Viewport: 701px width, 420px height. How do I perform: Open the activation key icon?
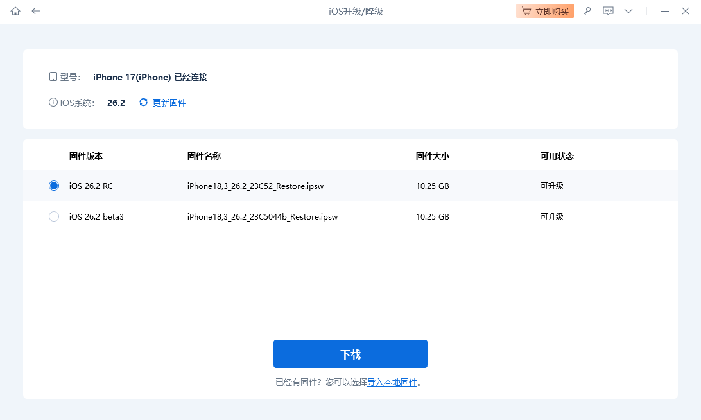click(587, 11)
